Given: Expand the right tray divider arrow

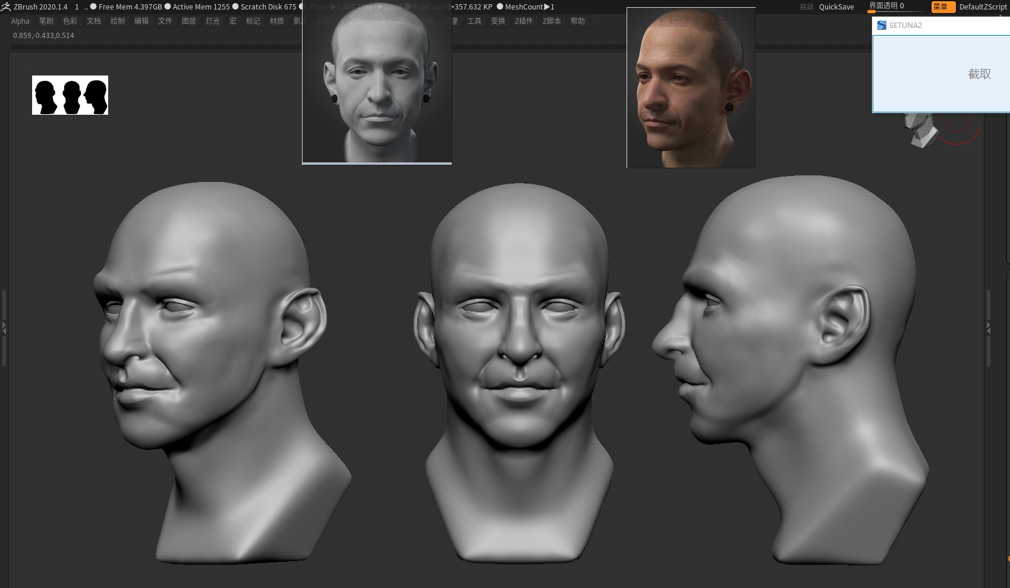Looking at the screenshot, I should click(989, 328).
